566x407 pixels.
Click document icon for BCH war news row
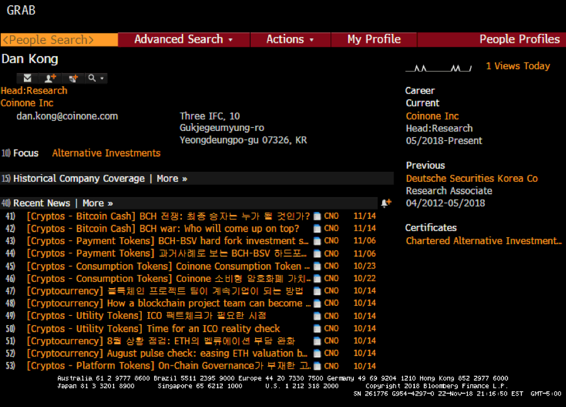point(317,228)
